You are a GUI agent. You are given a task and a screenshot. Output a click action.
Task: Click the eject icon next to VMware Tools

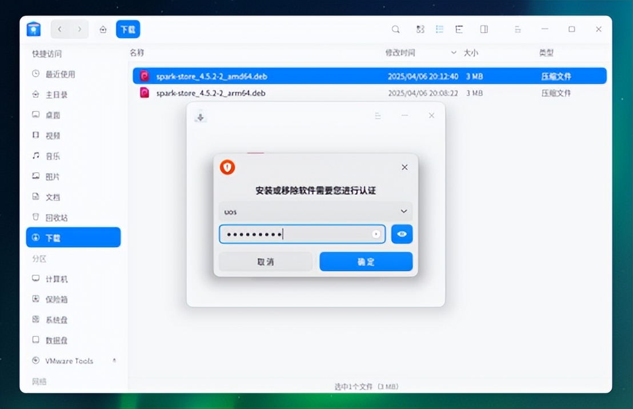pos(114,360)
